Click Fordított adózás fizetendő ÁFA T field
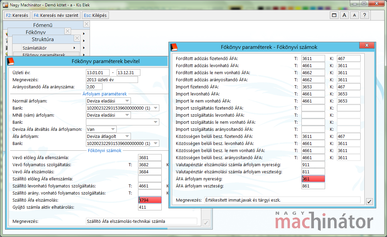Screen dimensions: 387x237 (313, 59)
